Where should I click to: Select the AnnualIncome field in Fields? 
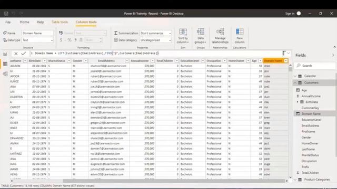(x=311, y=96)
